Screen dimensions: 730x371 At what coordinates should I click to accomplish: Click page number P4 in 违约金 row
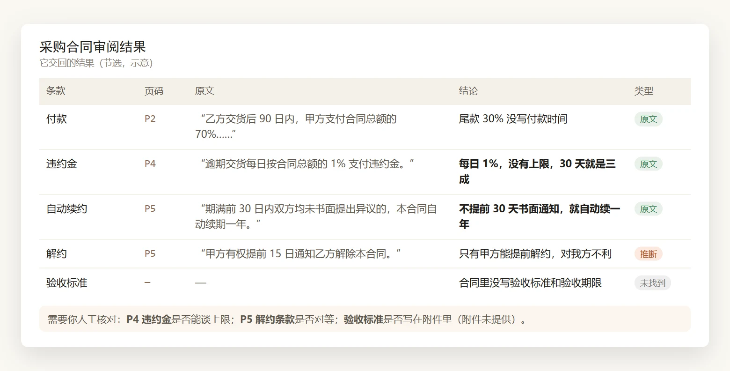150,164
